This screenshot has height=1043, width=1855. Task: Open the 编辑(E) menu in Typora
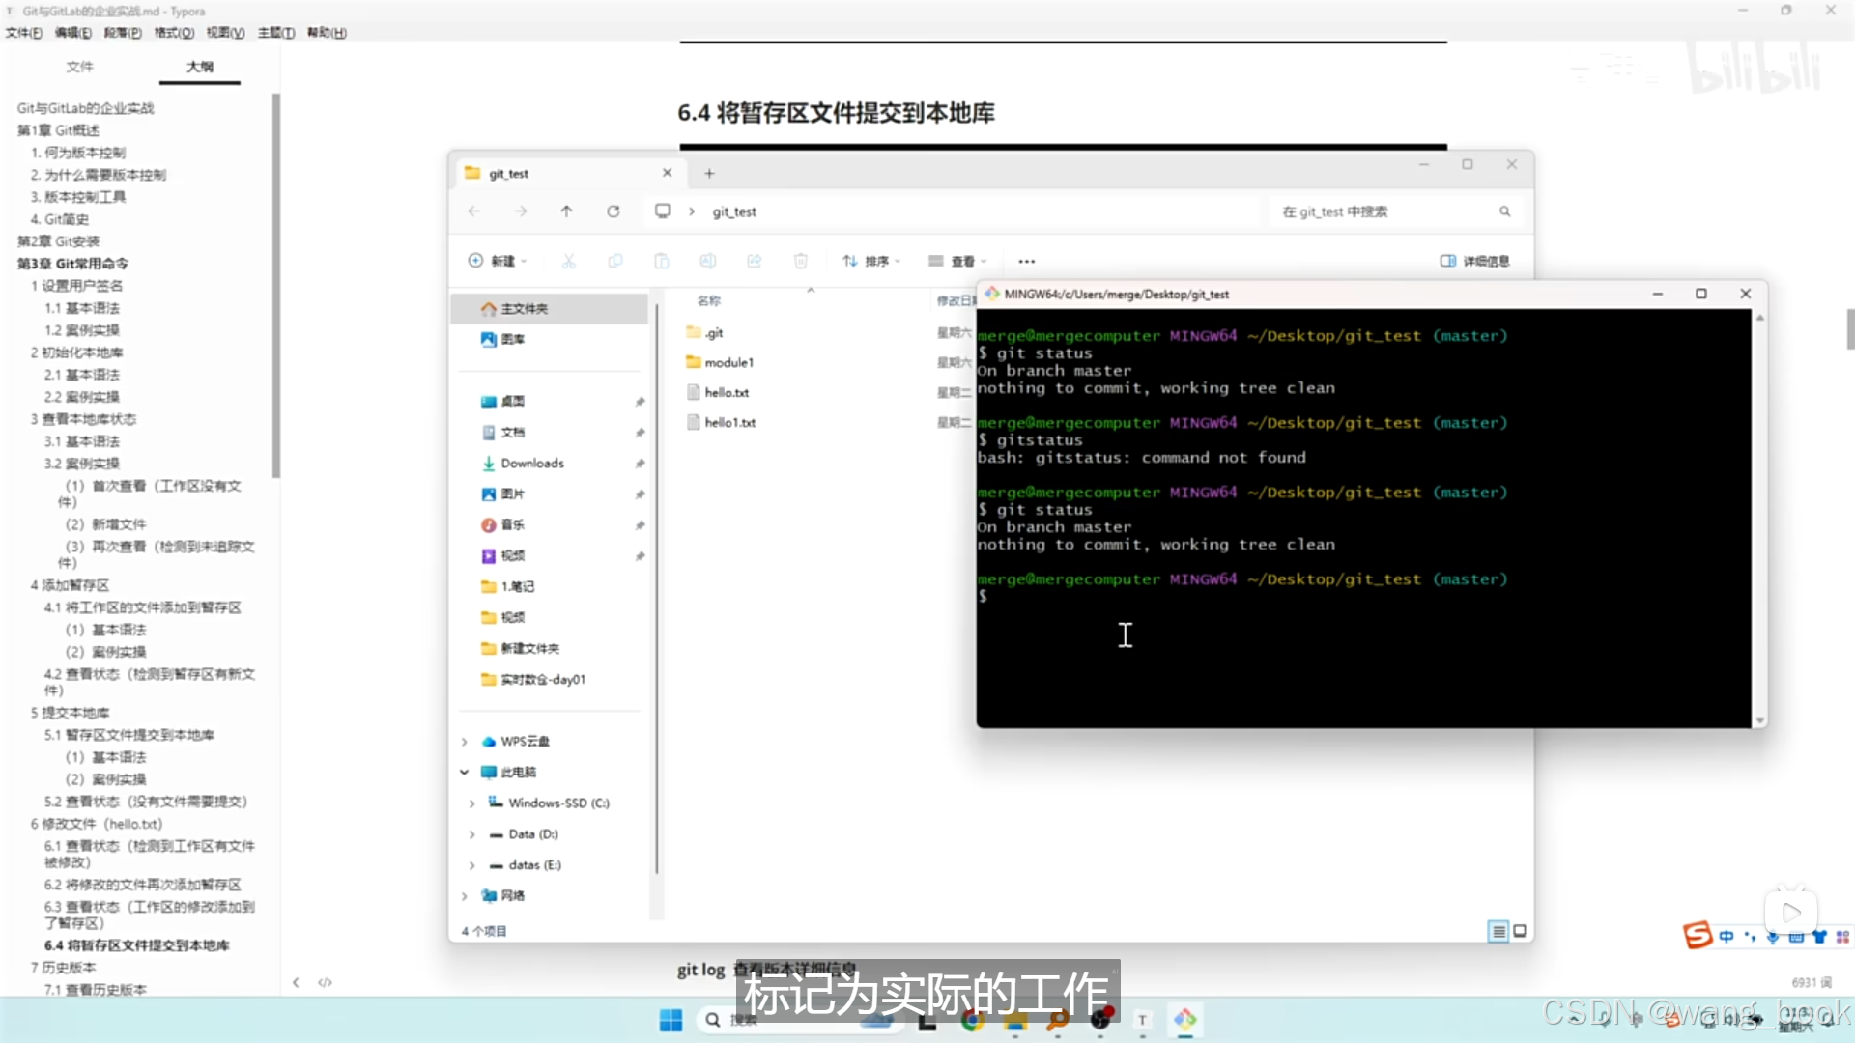pyautogui.click(x=73, y=33)
